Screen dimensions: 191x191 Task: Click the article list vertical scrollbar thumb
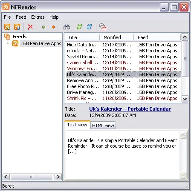pyautogui.click(x=185, y=59)
